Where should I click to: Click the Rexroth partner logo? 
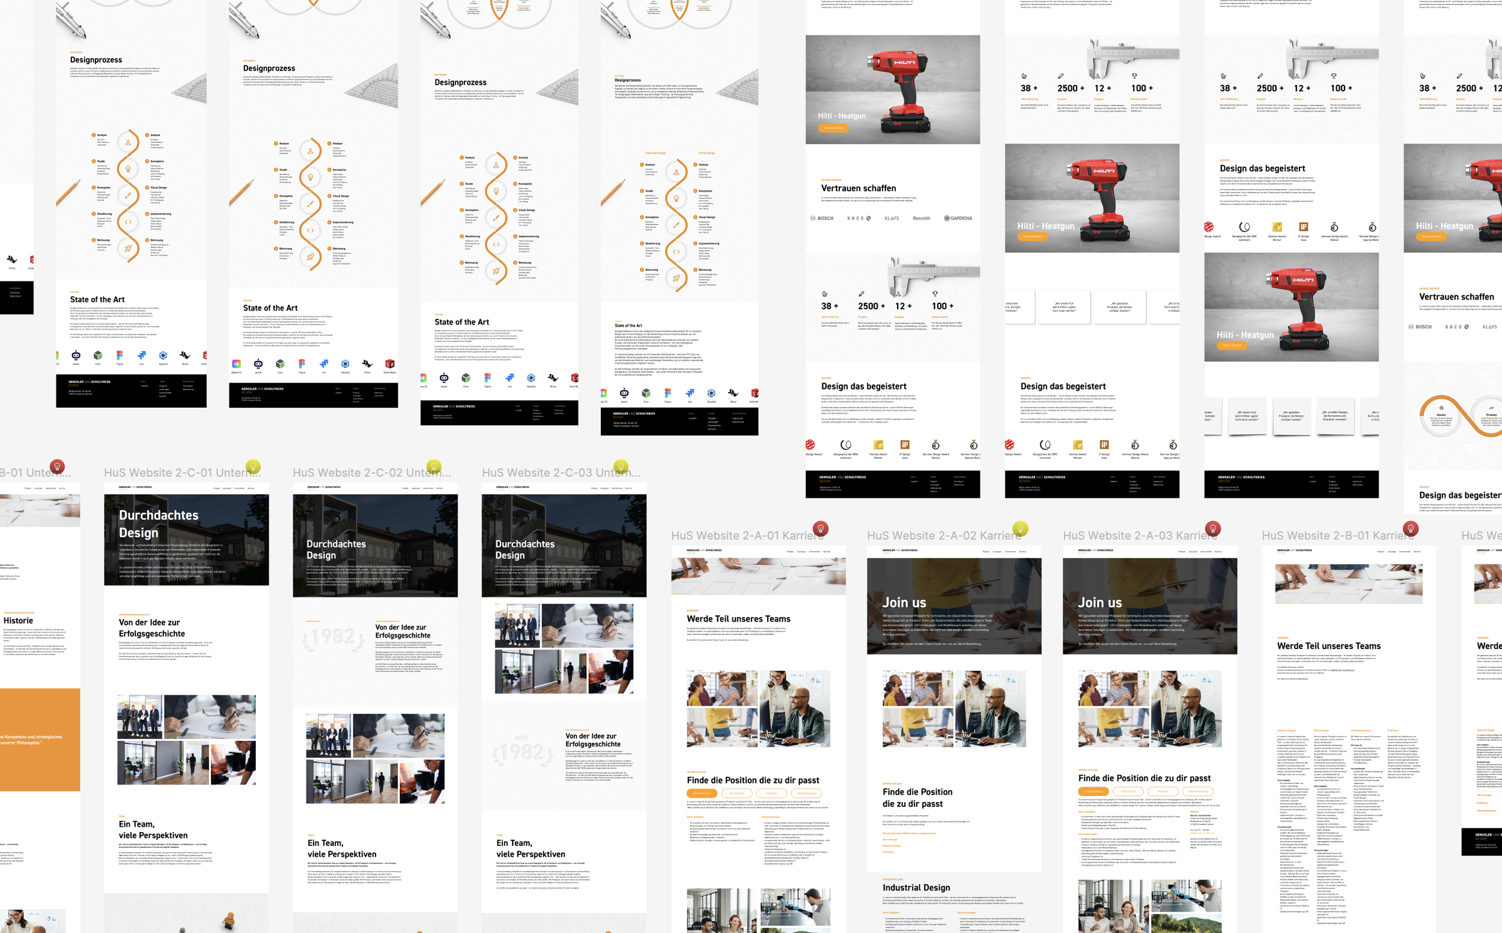921,218
